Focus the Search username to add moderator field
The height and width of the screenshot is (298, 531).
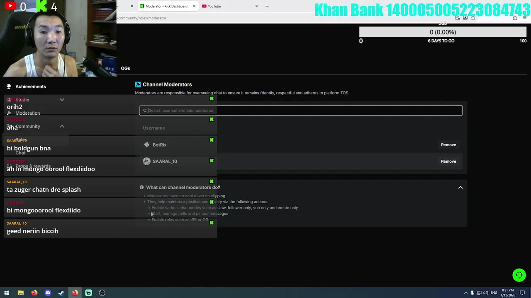tap(301, 111)
